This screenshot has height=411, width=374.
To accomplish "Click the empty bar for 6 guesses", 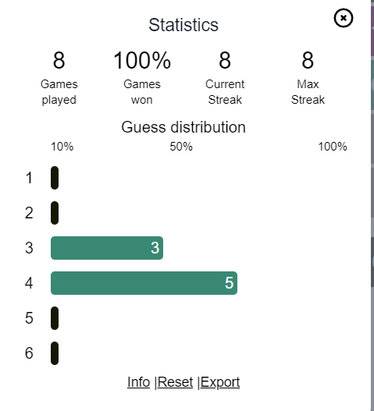I will tap(55, 353).
